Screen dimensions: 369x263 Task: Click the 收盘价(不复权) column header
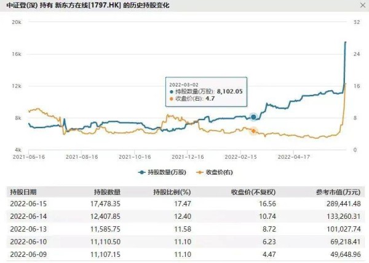pos(253,192)
